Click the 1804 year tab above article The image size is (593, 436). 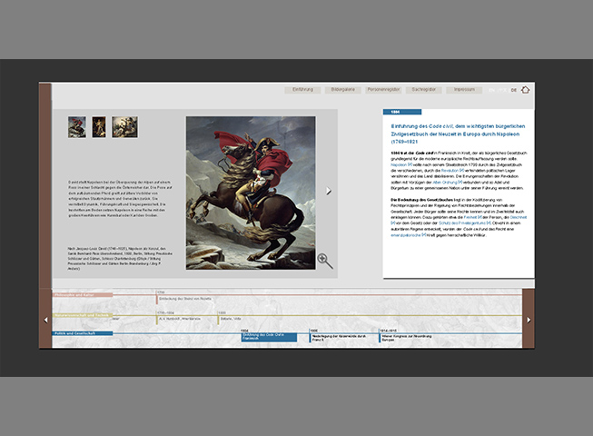[402, 112]
